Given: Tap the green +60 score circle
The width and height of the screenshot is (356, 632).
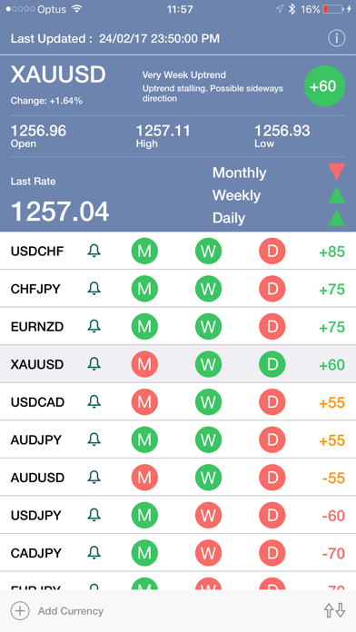Looking at the screenshot, I should pos(324,86).
